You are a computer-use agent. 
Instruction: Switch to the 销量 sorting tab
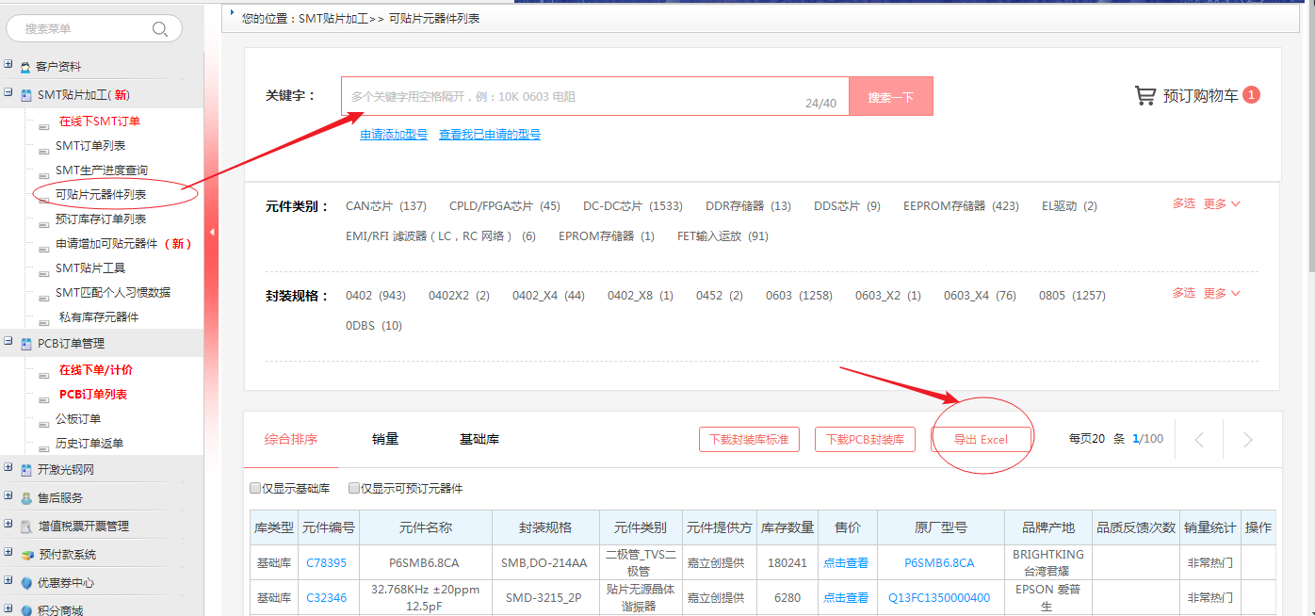pos(385,439)
